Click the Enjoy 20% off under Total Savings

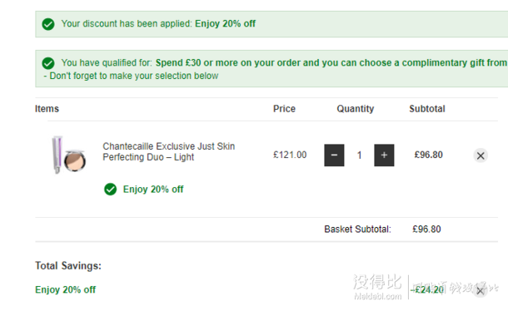tap(66, 289)
